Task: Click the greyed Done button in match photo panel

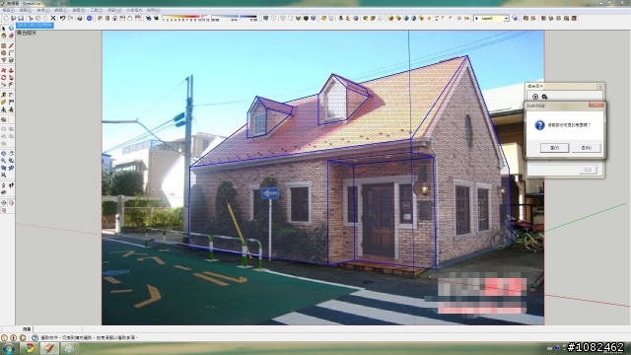Action: (x=588, y=170)
